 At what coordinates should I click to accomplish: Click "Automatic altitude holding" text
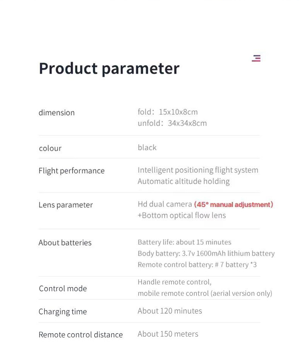click(184, 182)
